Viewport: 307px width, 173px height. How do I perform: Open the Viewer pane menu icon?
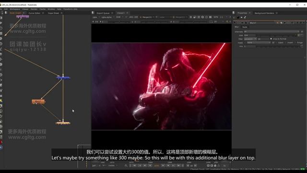(93, 13)
